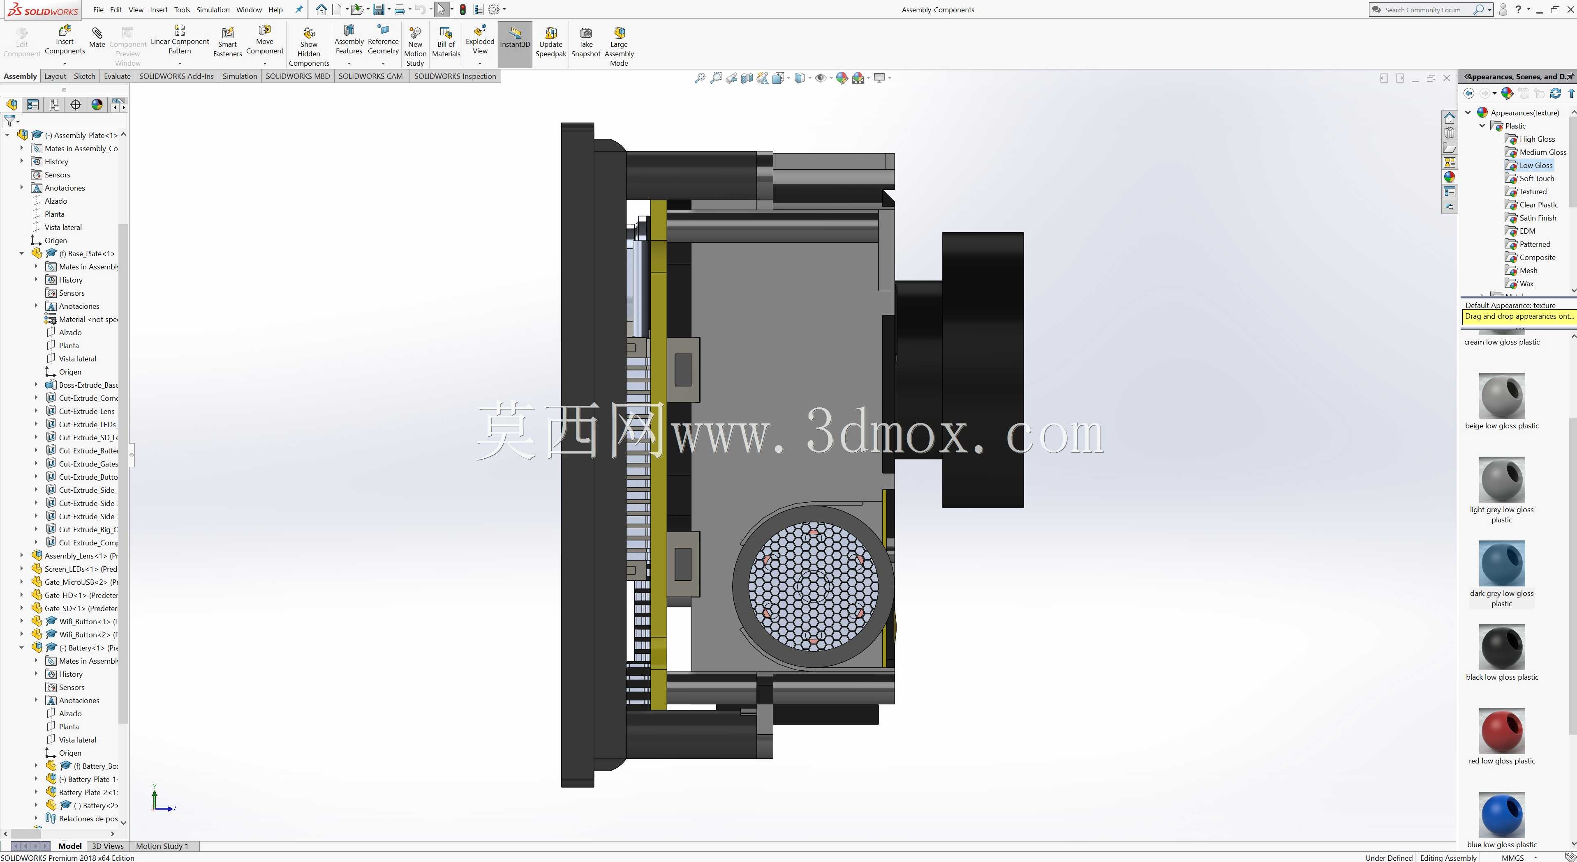Select dark grey low gloss plastic swatch

tap(1502, 563)
